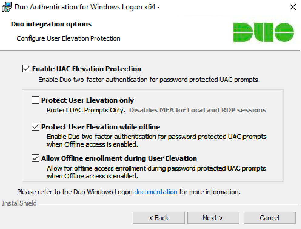The height and width of the screenshot is (229, 301).
Task: Click the Protect User Elevation while offline label
Action: pos(100,127)
